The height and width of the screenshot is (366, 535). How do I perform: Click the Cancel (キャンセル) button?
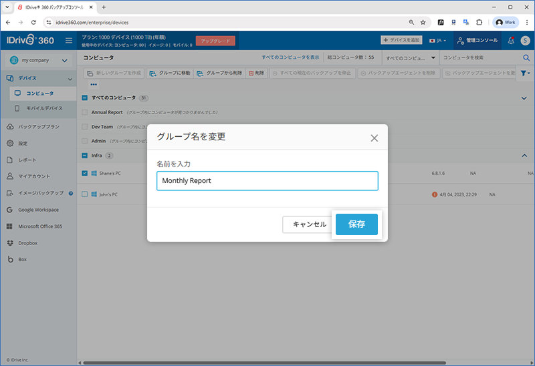tap(309, 224)
